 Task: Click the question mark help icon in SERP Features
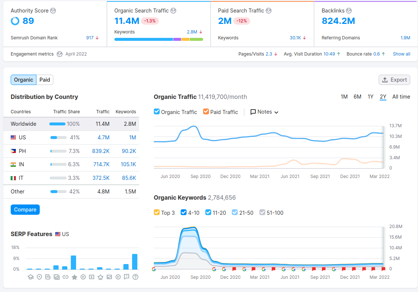pos(135,277)
